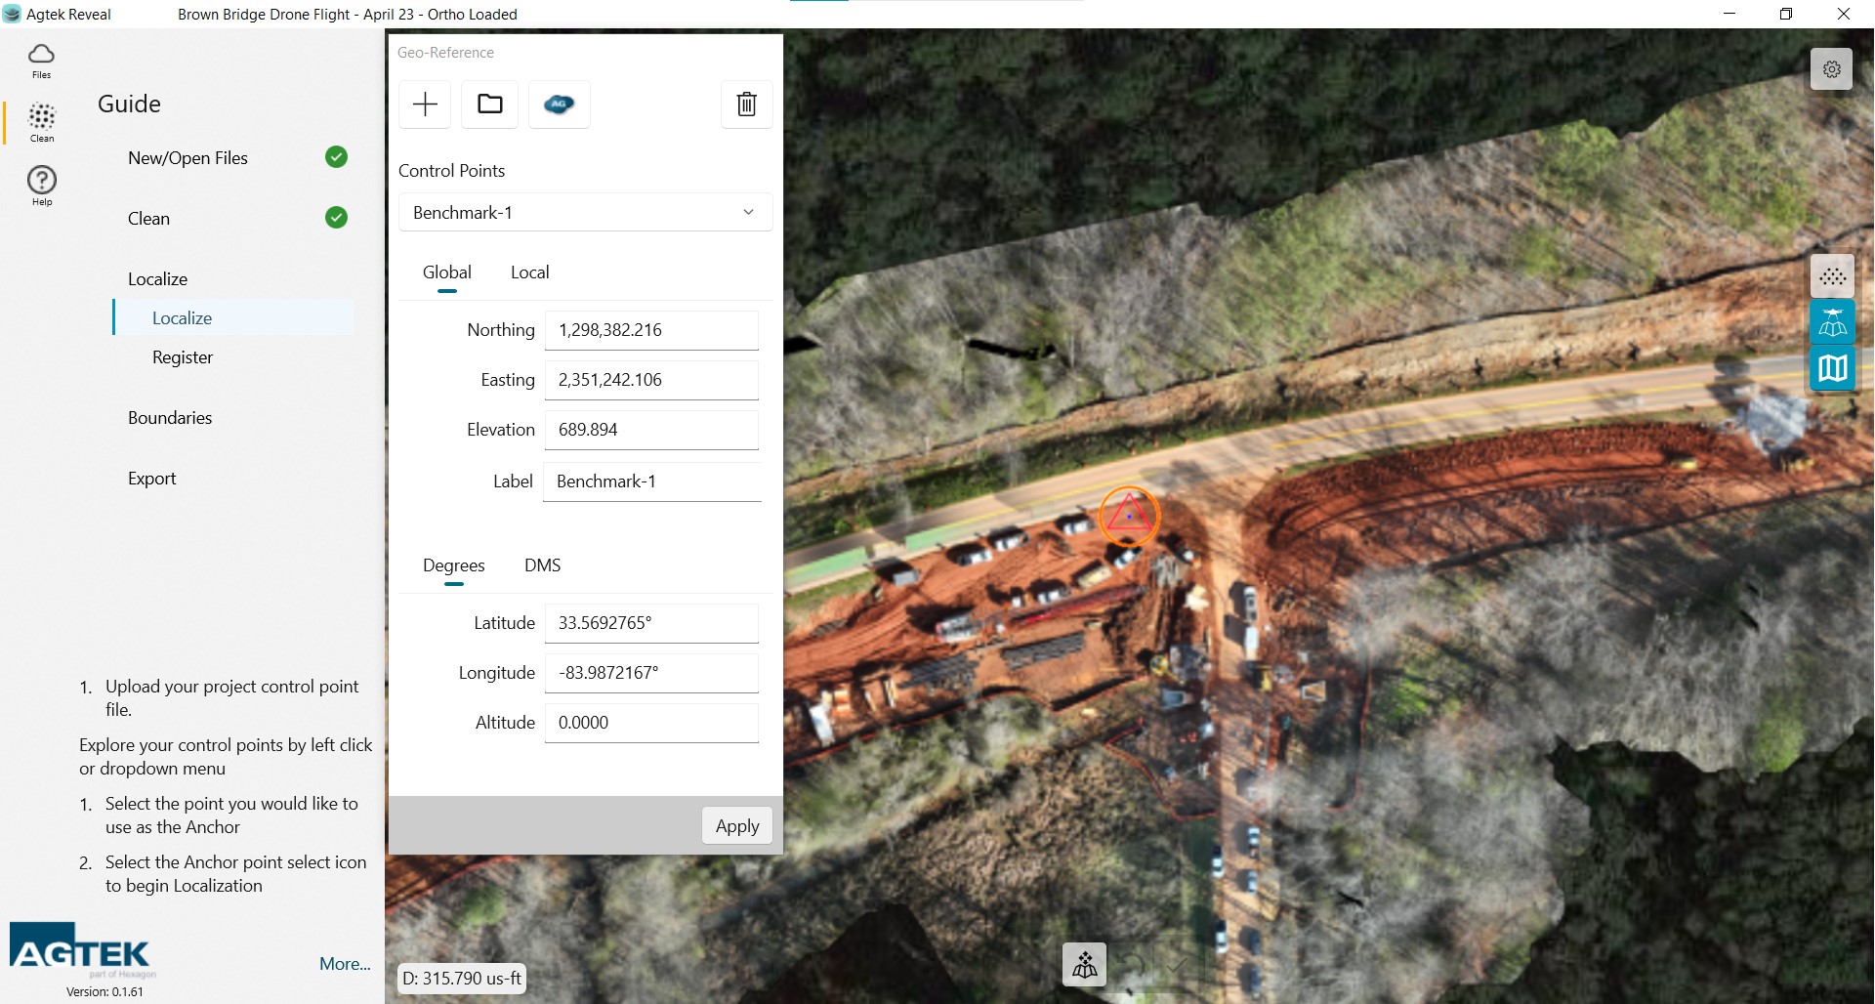This screenshot has width=1875, height=1004.
Task: Toggle point cloud layer visibility
Action: (1832, 277)
